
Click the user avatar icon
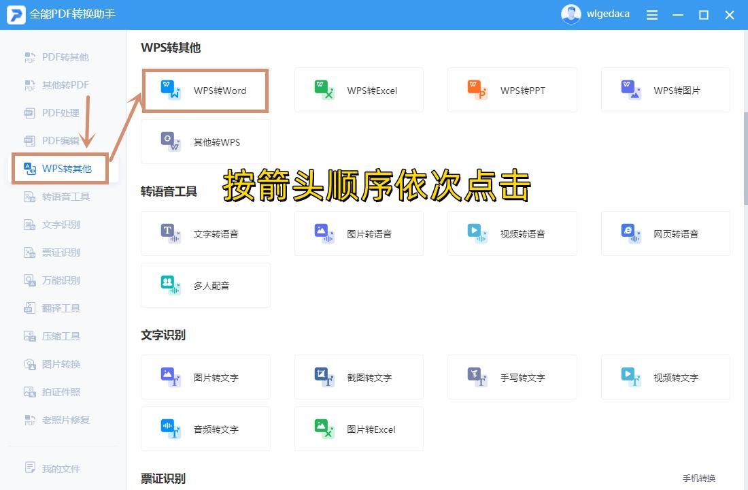571,14
